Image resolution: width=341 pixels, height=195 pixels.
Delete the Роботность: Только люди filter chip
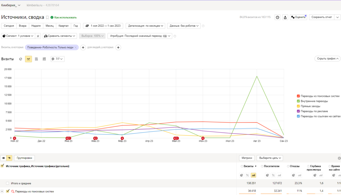point(76,47)
